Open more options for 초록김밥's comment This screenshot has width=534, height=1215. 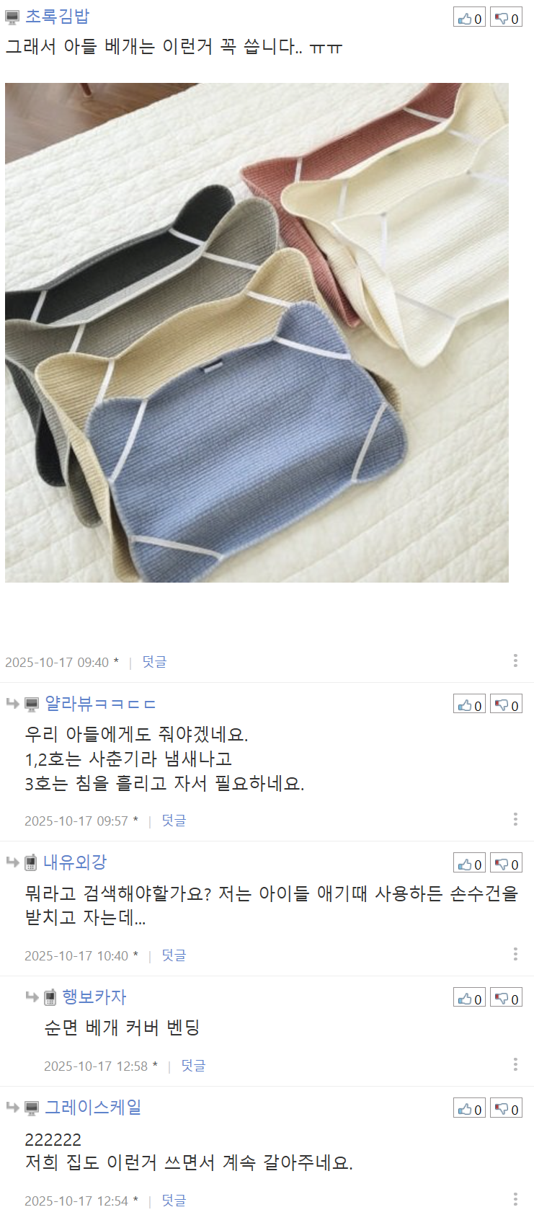pyautogui.click(x=515, y=660)
